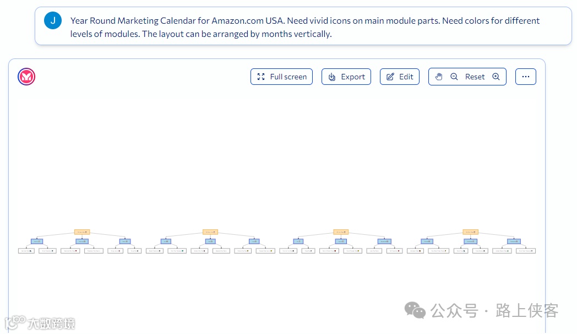Click the Export button
This screenshot has height=334, width=577.
[346, 77]
